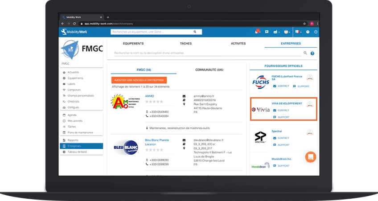Click Contact for Spectral
This screenshot has width=378, height=201.
click(281, 138)
